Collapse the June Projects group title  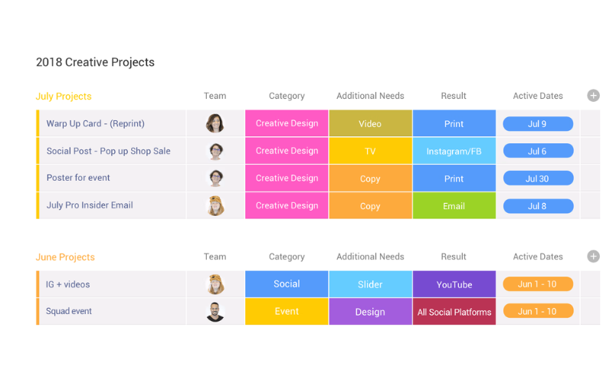point(65,257)
